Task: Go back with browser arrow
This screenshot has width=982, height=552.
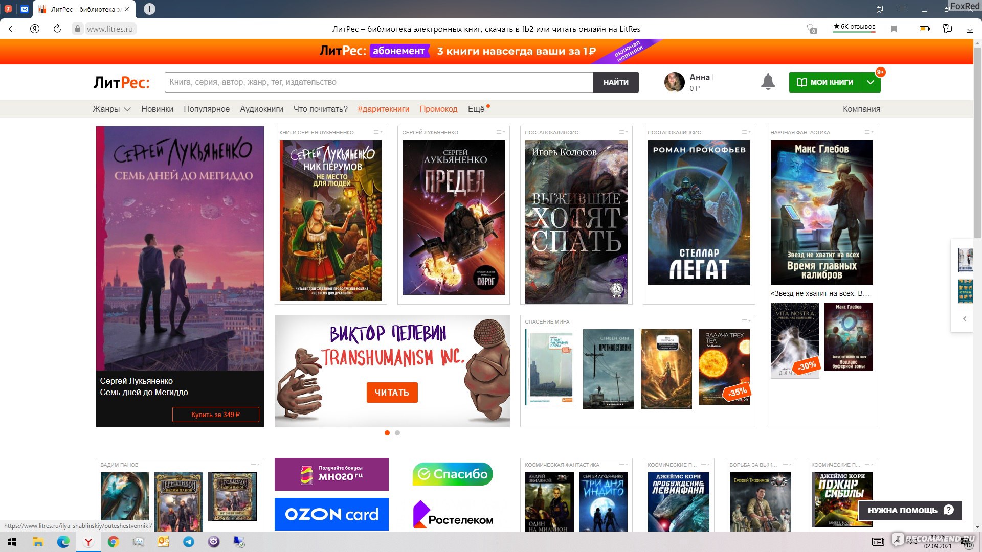Action: pyautogui.click(x=12, y=29)
